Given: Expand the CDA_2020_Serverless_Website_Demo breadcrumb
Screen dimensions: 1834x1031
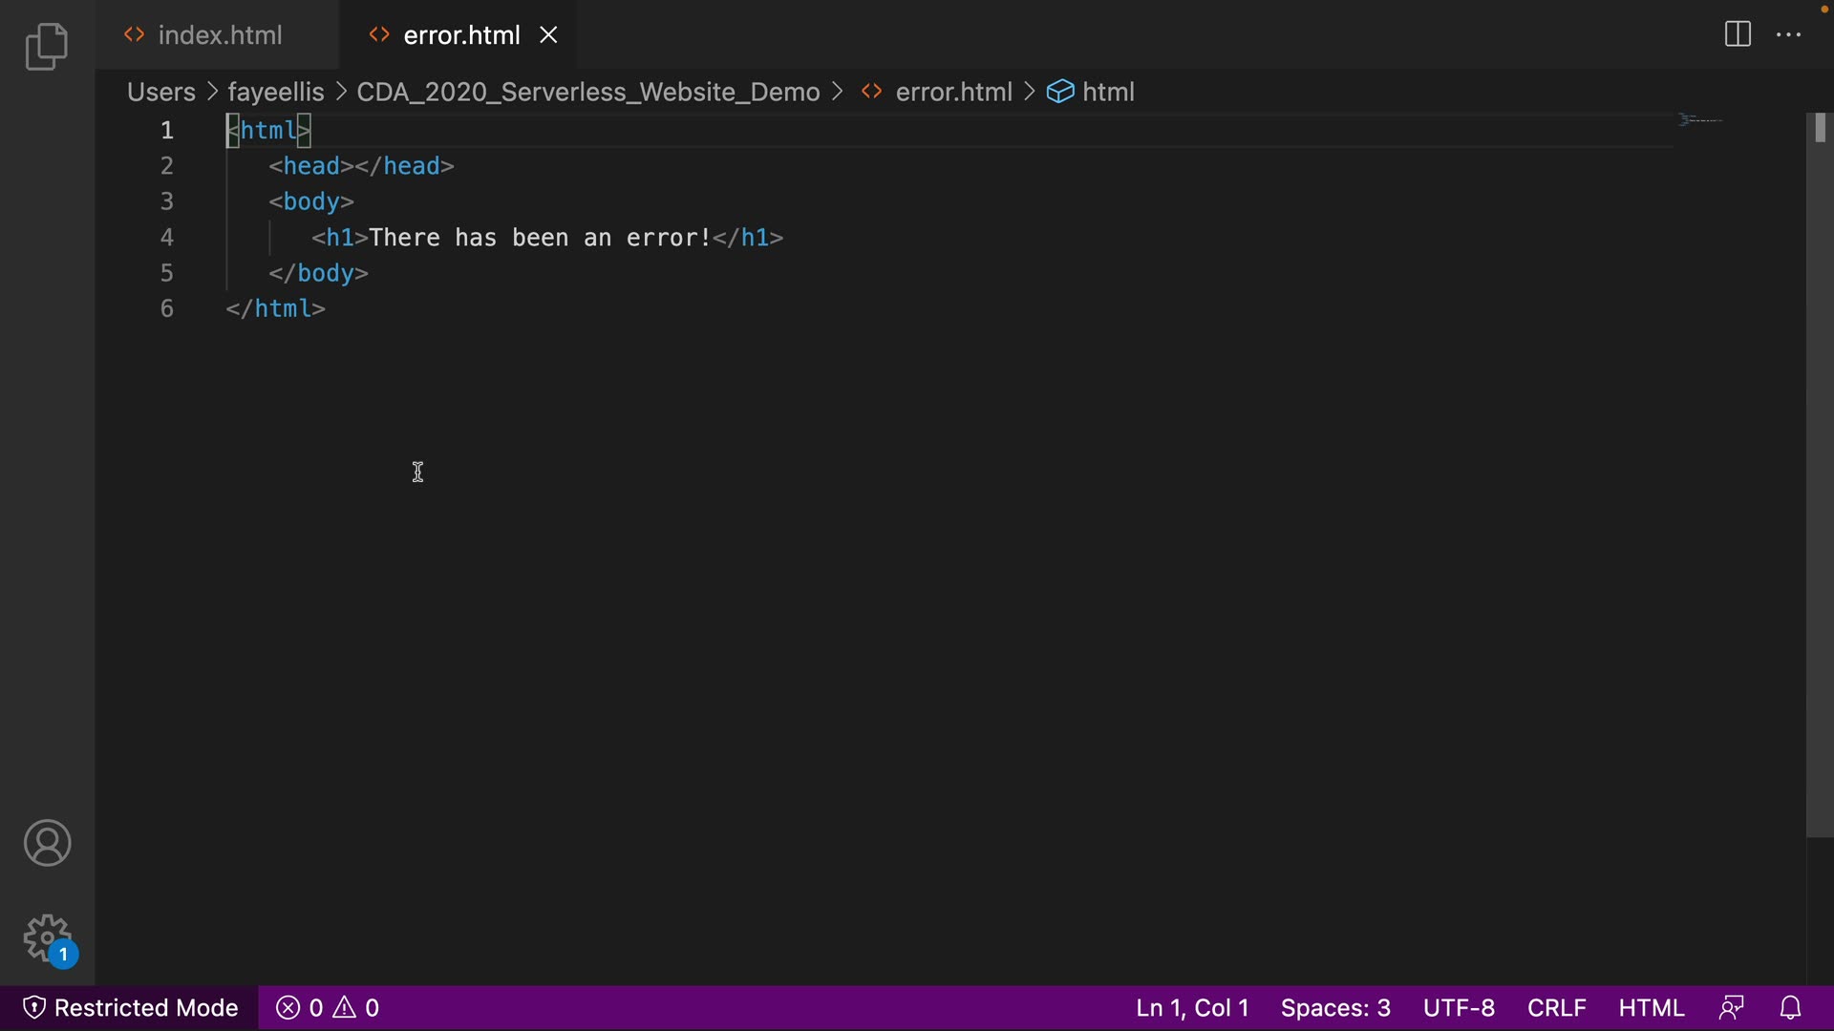Looking at the screenshot, I should (x=587, y=92).
